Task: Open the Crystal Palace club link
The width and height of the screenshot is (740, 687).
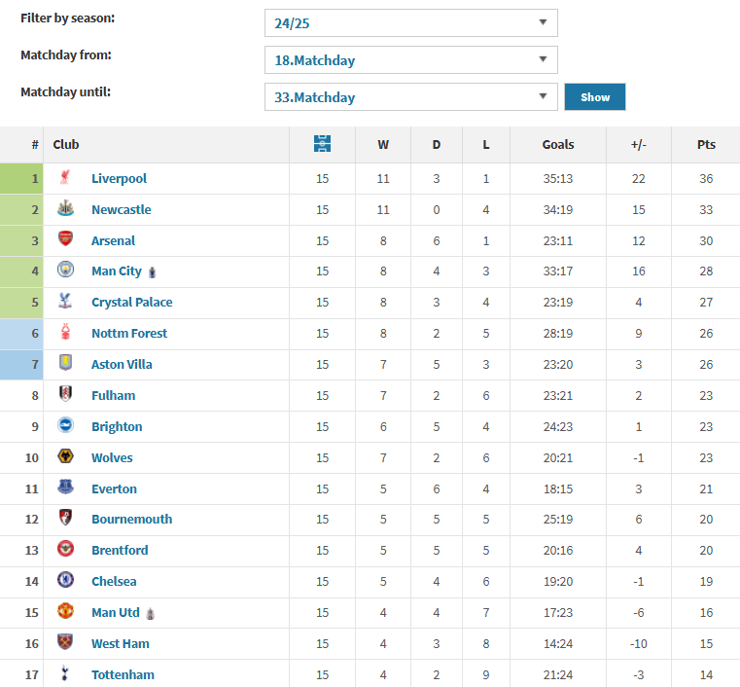Action: click(131, 303)
